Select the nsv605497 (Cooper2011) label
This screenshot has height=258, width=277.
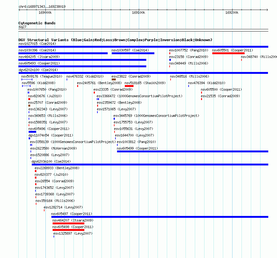(72, 214)
